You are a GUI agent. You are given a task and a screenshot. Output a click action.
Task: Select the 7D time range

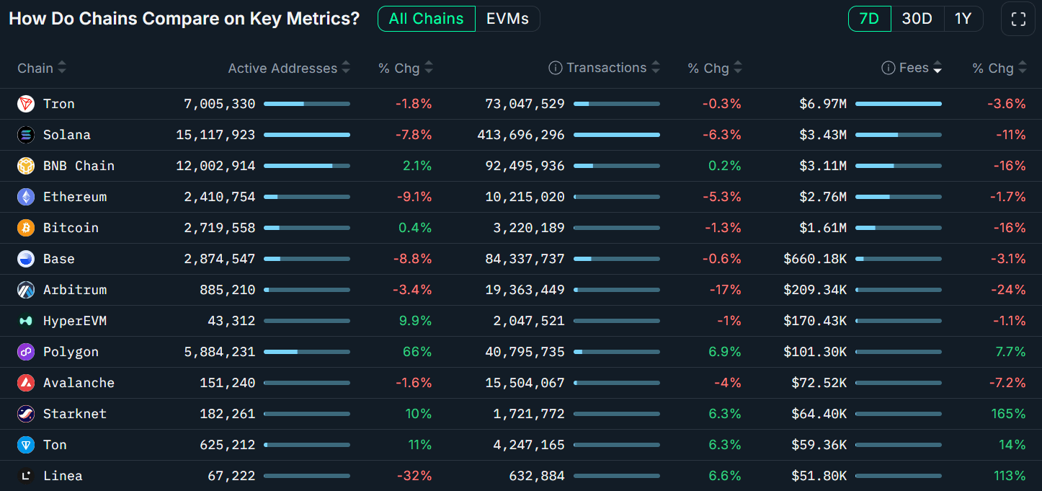click(x=870, y=19)
